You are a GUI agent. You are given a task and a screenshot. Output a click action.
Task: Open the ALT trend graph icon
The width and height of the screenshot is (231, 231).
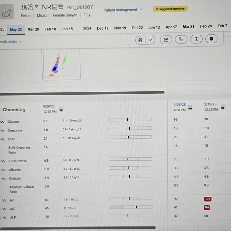tap(4, 200)
